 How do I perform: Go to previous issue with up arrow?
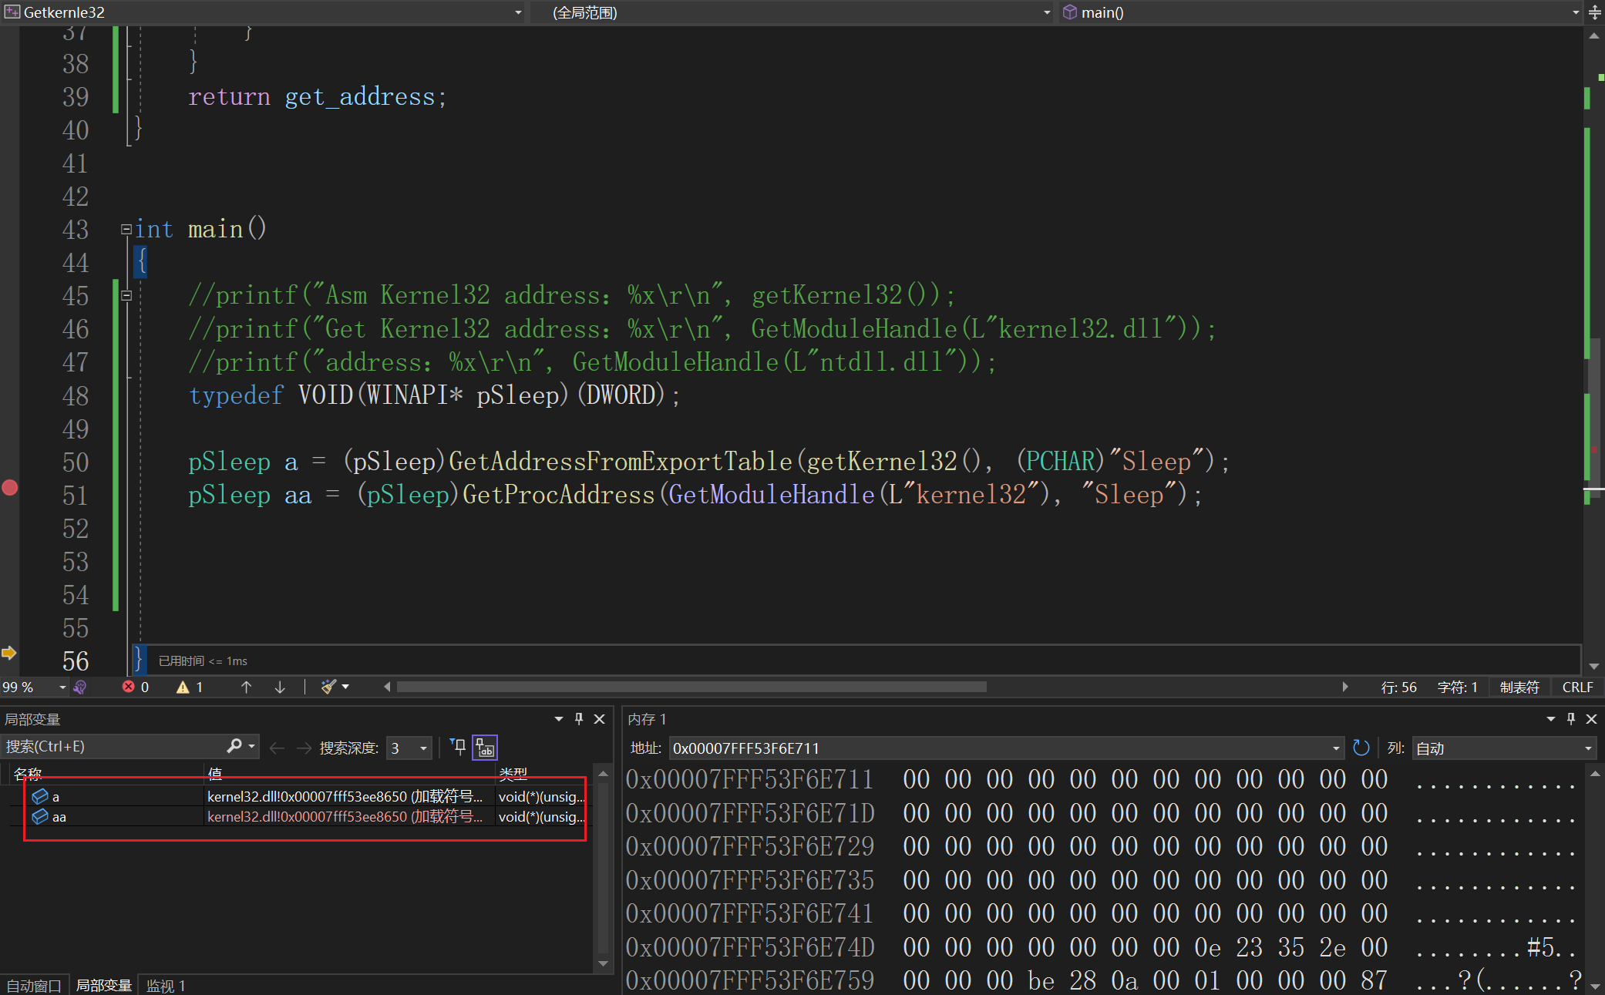(246, 687)
